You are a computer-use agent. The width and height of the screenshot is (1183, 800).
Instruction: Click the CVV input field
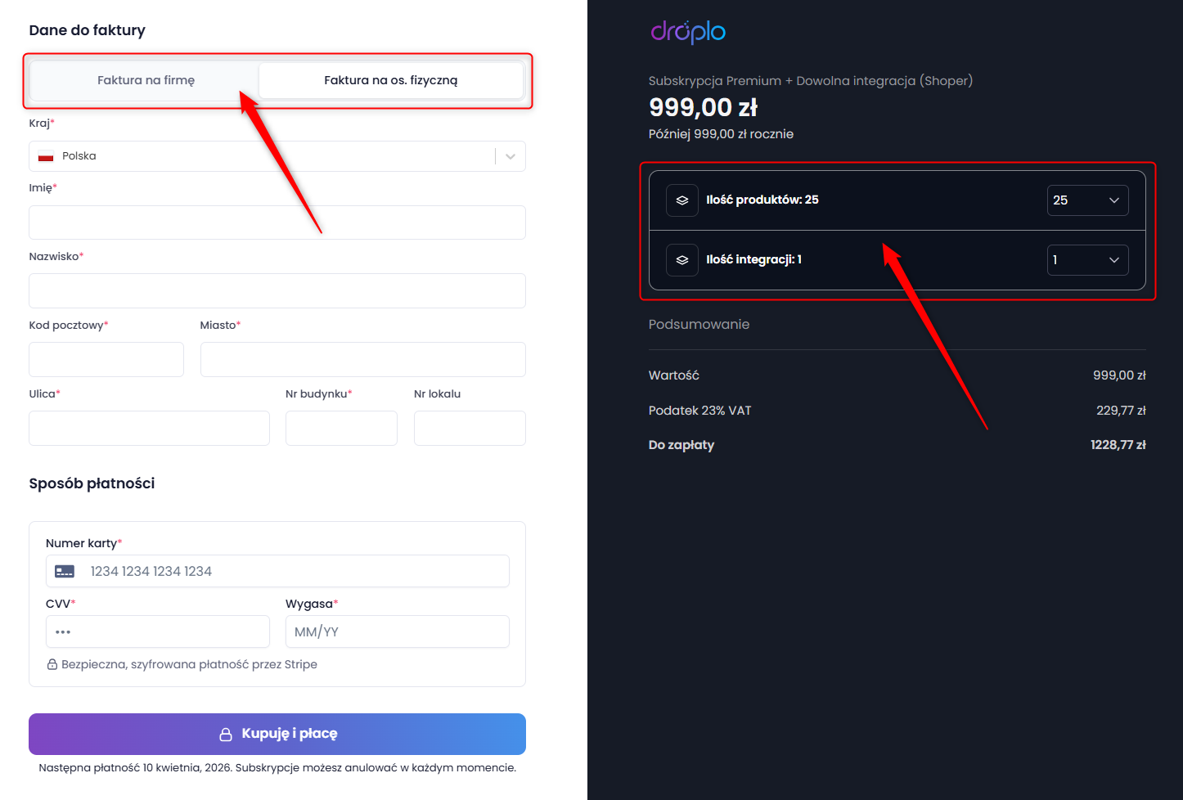point(158,631)
